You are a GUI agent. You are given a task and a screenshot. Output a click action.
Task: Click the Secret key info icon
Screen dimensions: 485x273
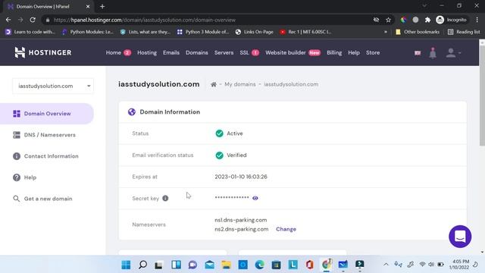click(165, 198)
